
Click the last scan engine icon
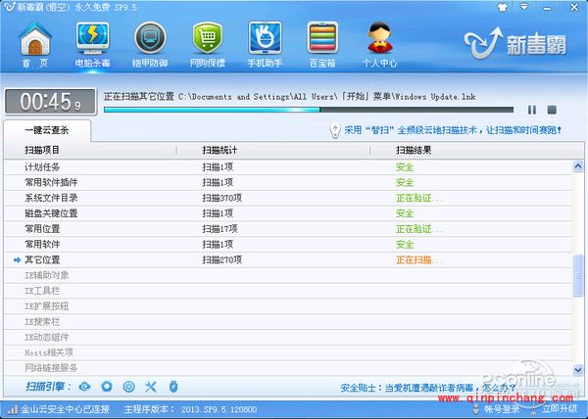click(172, 387)
